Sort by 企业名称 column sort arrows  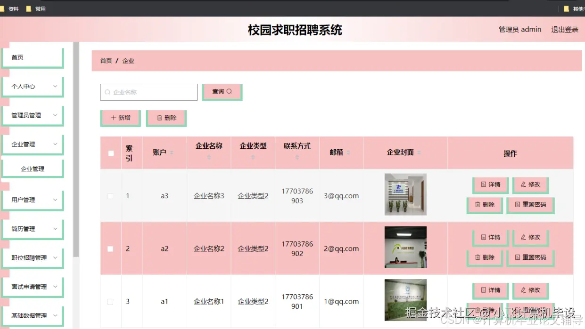coord(209,157)
